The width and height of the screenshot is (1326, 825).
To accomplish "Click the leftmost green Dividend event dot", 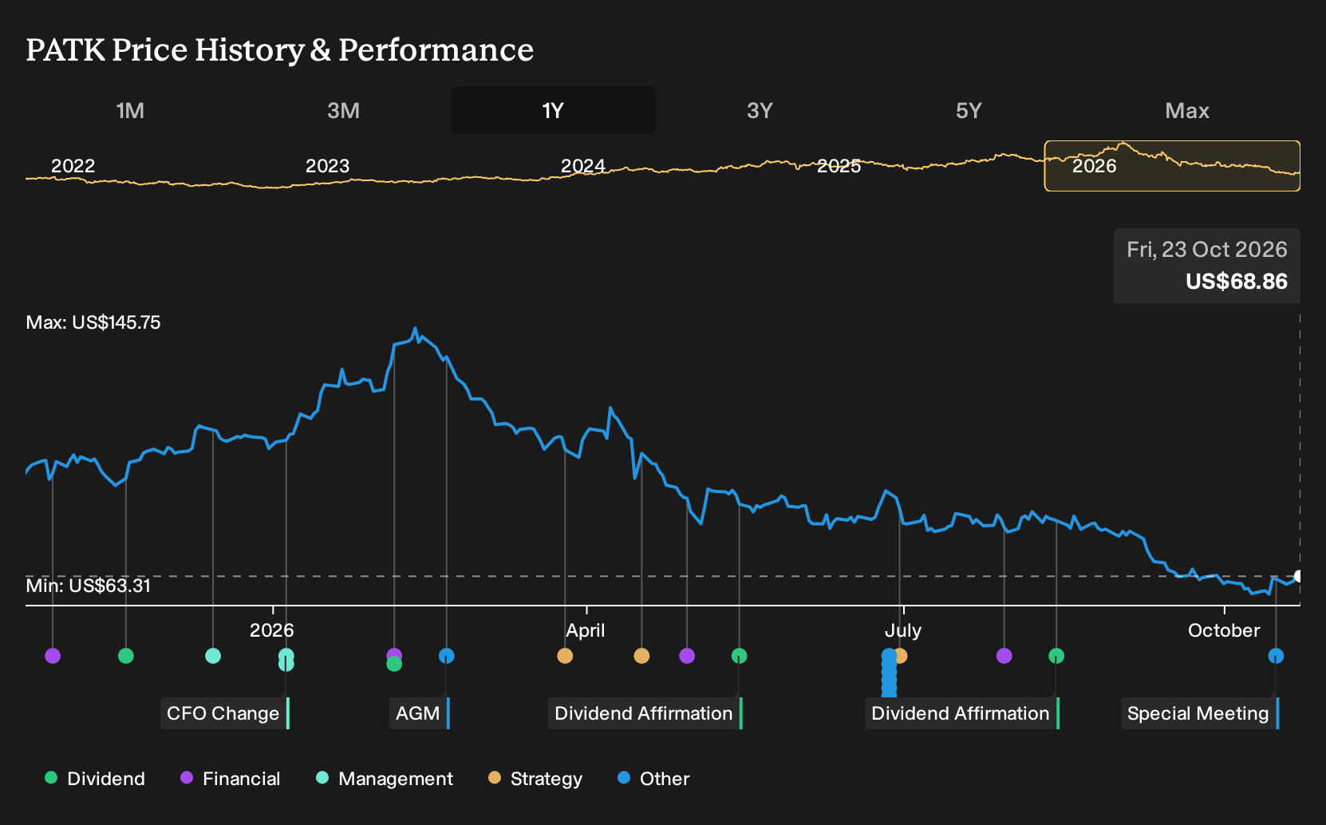I will (x=125, y=656).
